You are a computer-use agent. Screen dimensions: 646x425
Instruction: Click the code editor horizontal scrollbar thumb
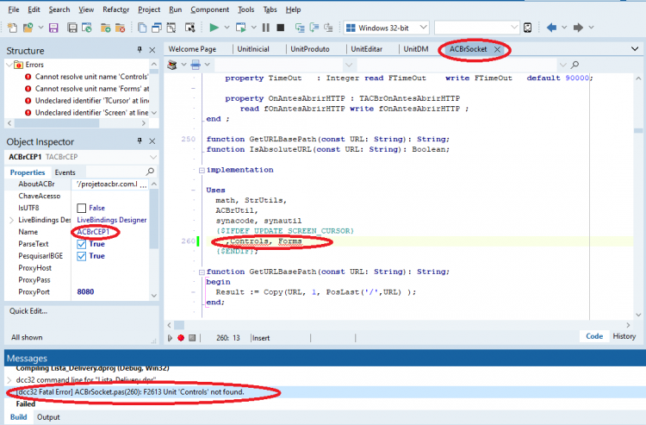[x=179, y=325]
